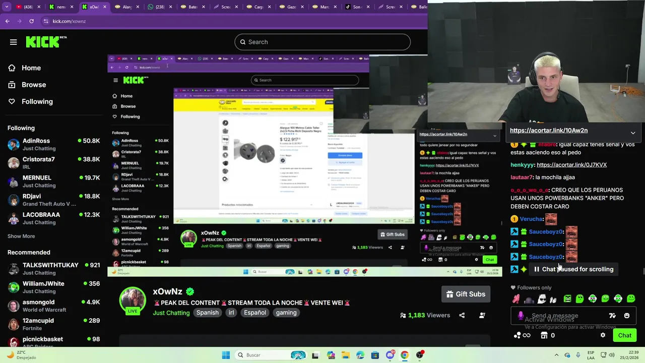Open Cristorata7 followed channel
The image size is (645, 363).
click(53, 163)
